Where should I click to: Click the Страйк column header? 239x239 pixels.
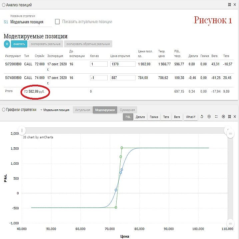pyautogui.click(x=39, y=56)
